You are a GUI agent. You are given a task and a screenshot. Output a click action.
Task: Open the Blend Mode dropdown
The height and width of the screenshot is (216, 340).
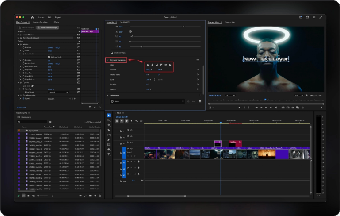[58, 92]
